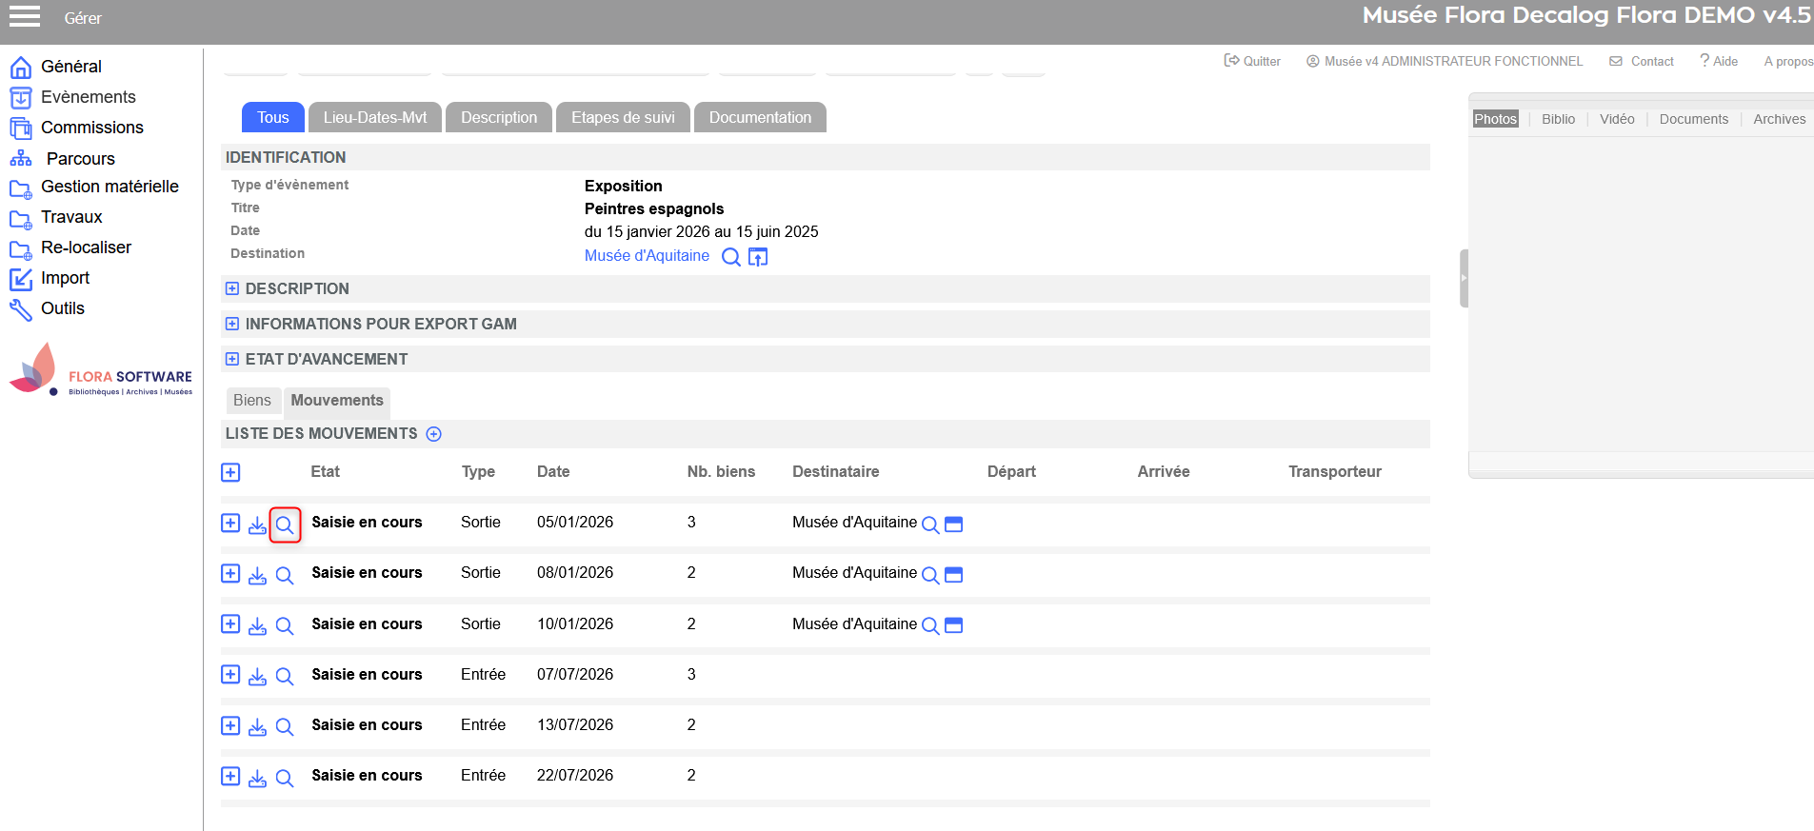The image size is (1814, 831).
Task: Expand the ETAT D'AVANCEMENT section
Action: pos(232,359)
